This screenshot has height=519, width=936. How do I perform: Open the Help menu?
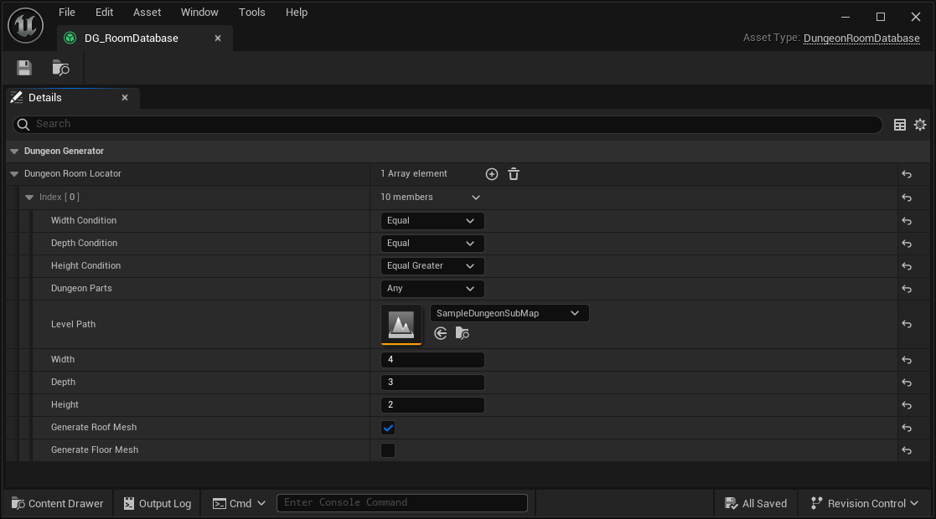[296, 13]
